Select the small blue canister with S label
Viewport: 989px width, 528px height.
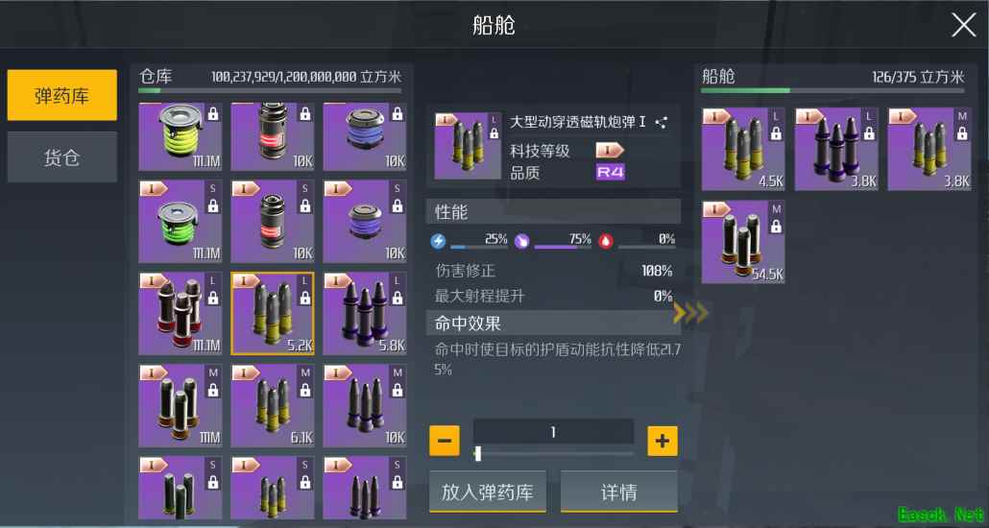coord(365,222)
